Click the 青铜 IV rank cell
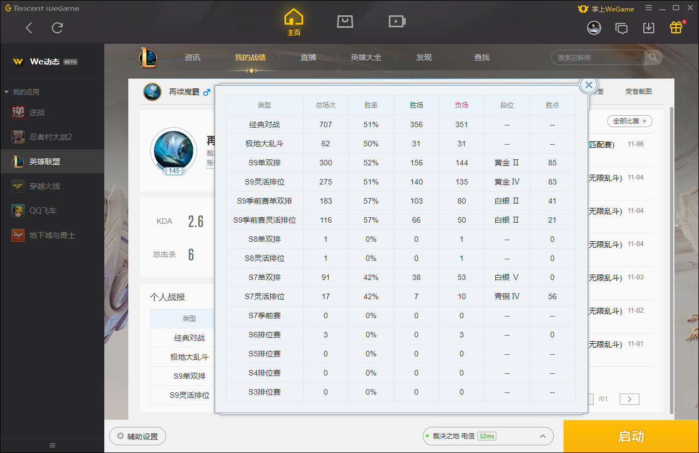This screenshot has height=453, width=699. pyautogui.click(x=507, y=296)
